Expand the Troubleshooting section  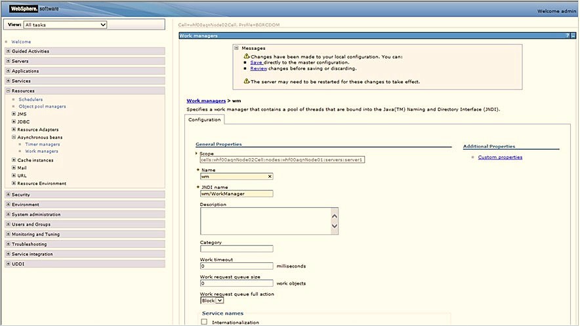(x=8, y=244)
